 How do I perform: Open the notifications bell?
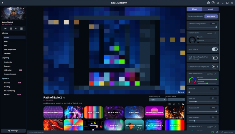pos(218,3)
